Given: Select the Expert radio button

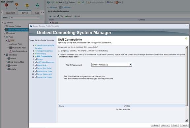Looking at the screenshot, I should [x=68, y=51].
